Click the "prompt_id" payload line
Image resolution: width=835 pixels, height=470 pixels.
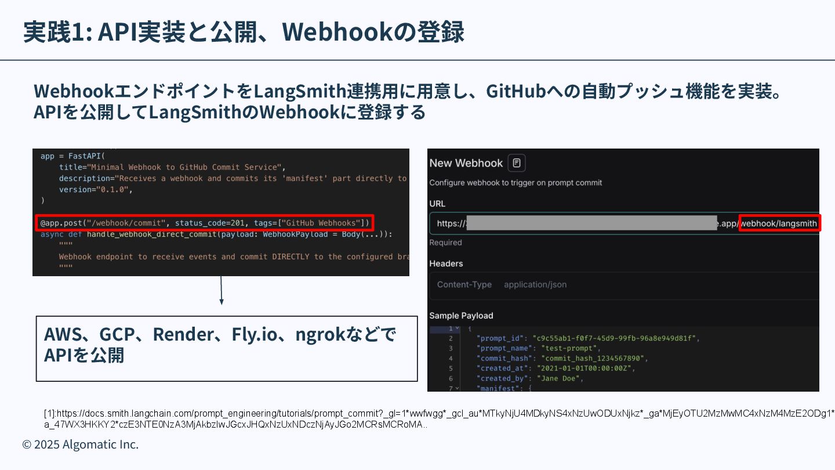point(588,338)
